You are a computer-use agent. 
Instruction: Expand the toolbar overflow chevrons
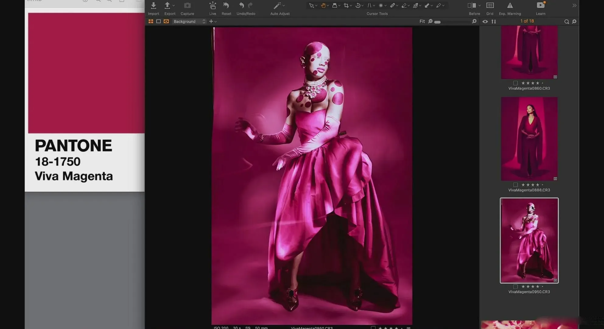click(574, 5)
